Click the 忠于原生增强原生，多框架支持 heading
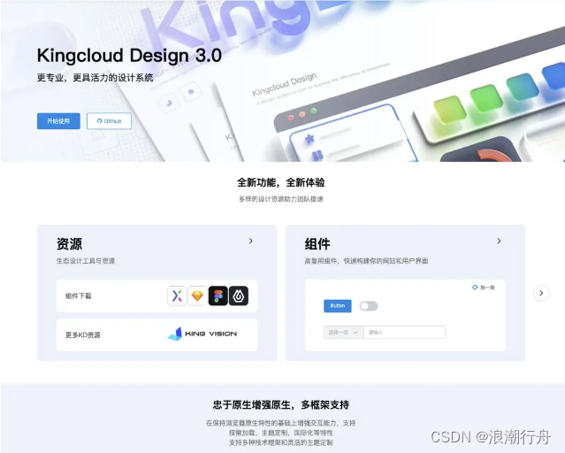Screen dimensions: 565x453 [280, 405]
